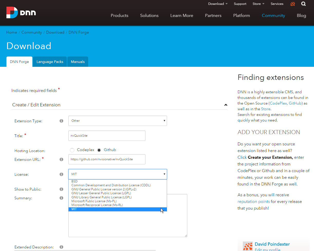Choose Microsoft Reciprocal License (Ms-RL)

(118, 205)
